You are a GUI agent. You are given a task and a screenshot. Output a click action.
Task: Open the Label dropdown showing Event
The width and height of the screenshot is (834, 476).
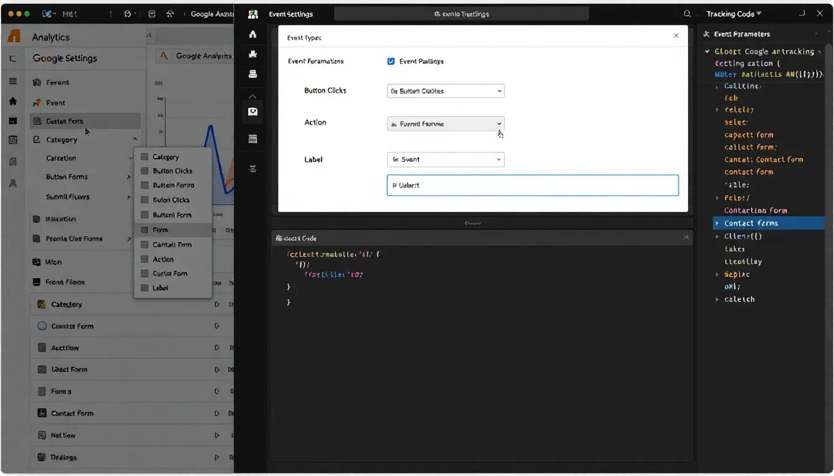pyautogui.click(x=445, y=159)
